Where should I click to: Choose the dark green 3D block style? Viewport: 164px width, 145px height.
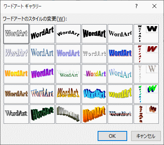pos(42,114)
